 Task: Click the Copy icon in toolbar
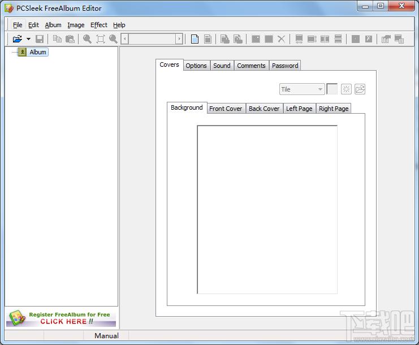(x=57, y=39)
